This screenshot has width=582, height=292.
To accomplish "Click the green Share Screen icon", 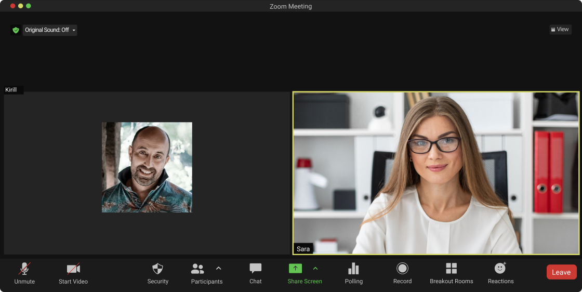I will tap(295, 269).
